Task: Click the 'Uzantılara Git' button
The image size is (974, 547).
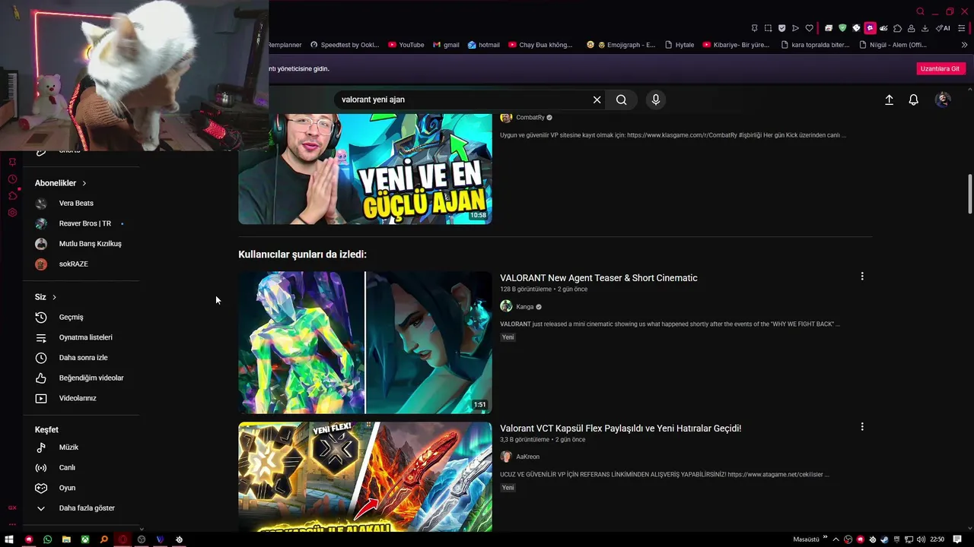Action: click(941, 68)
